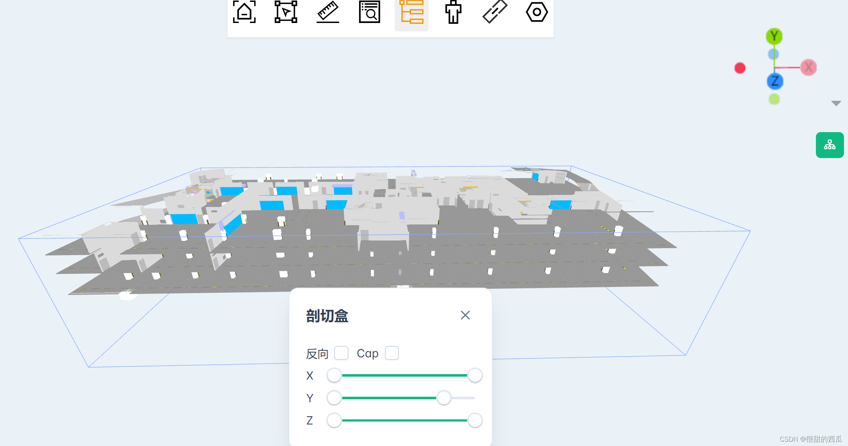Screen dimensions: 848x446
Task: Select the box selection tool icon
Action: (286, 12)
